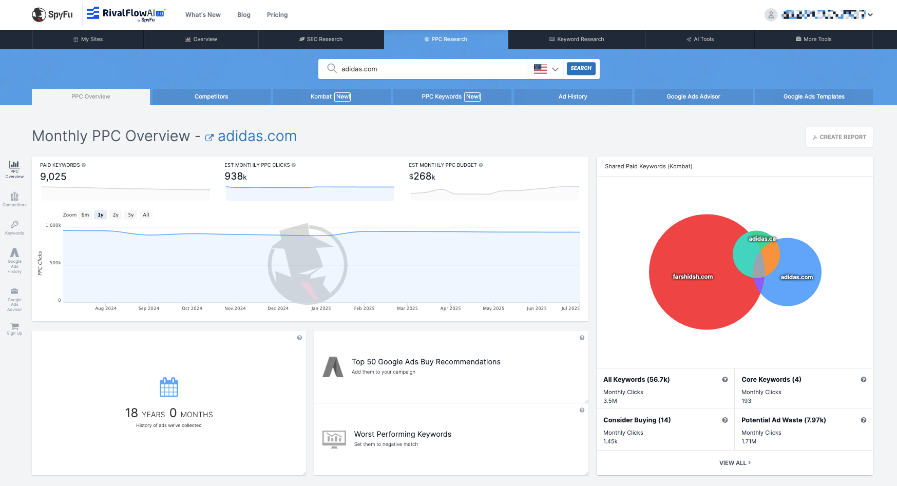Image resolution: width=897 pixels, height=486 pixels.
Task: Click the magnifier icon in the search box
Action: (x=332, y=68)
